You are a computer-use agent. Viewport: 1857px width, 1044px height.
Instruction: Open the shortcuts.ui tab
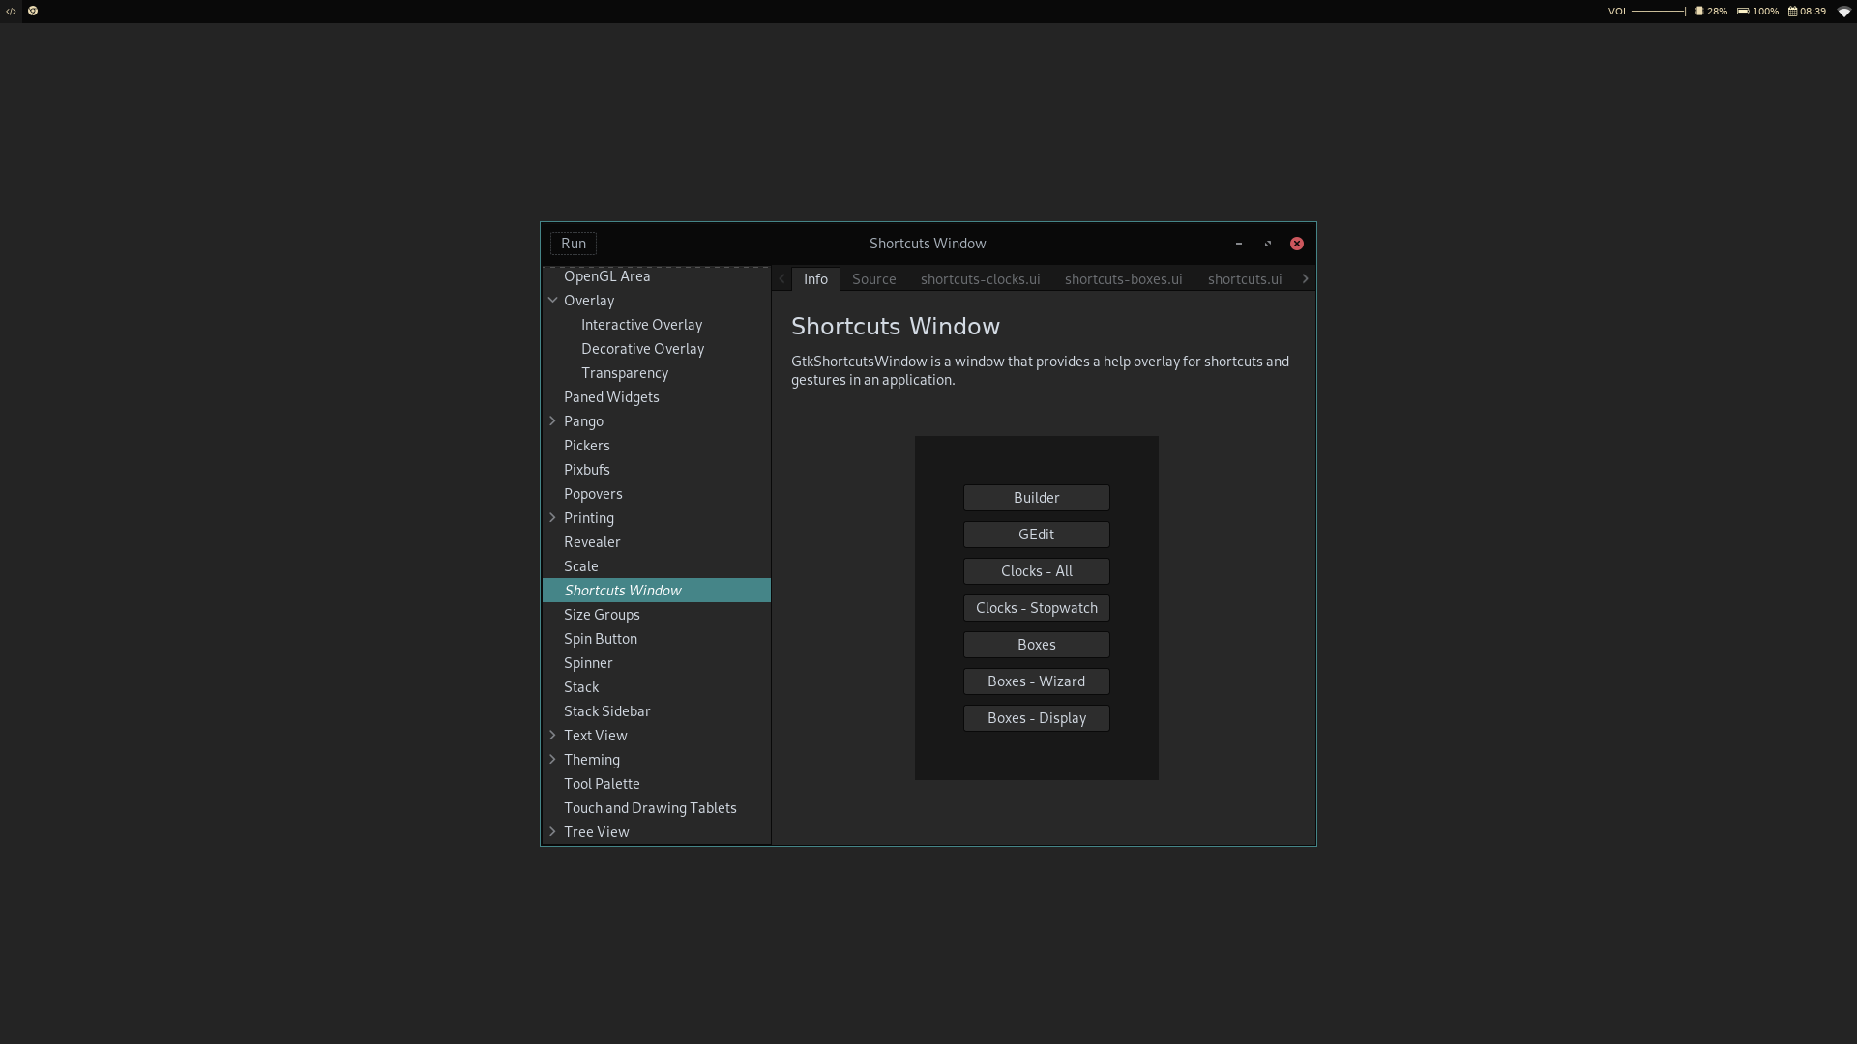click(1245, 279)
